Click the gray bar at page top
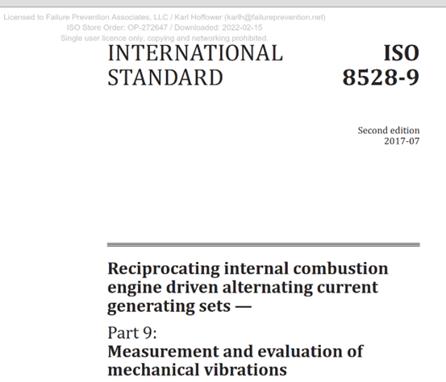446x382 pixels. click(223, 3)
